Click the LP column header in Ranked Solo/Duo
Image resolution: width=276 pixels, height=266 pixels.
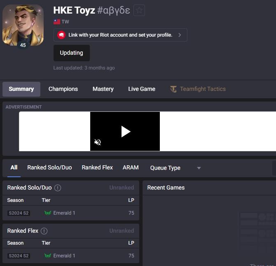point(131,200)
